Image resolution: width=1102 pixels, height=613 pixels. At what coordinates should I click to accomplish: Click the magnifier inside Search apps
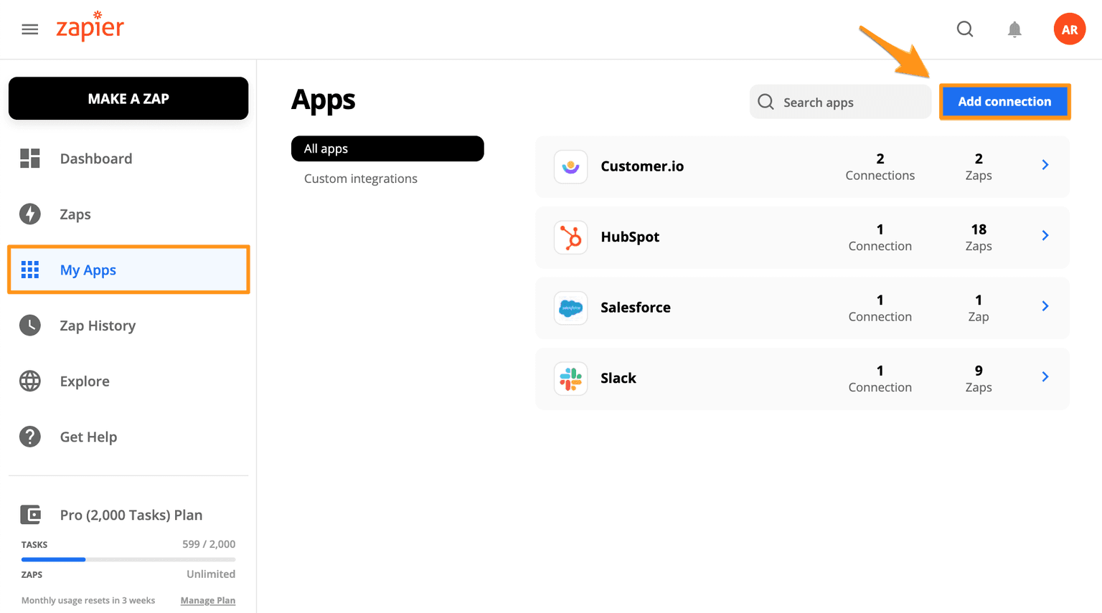click(766, 102)
